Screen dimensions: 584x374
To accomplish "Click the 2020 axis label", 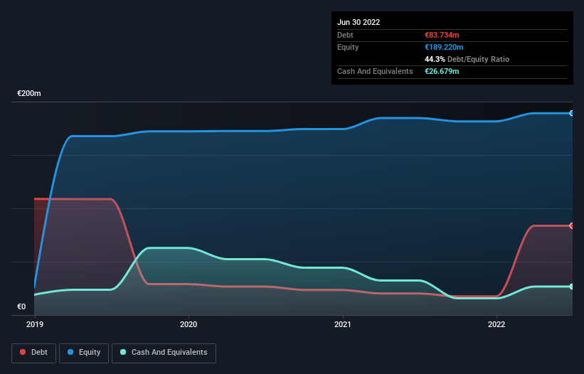I will (x=189, y=324).
